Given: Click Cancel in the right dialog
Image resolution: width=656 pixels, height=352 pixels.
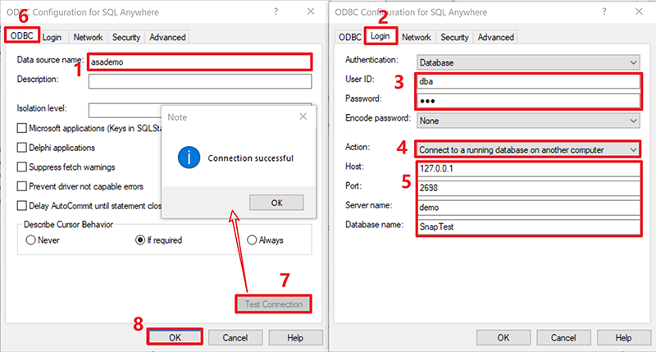Looking at the screenshot, I should (563, 337).
